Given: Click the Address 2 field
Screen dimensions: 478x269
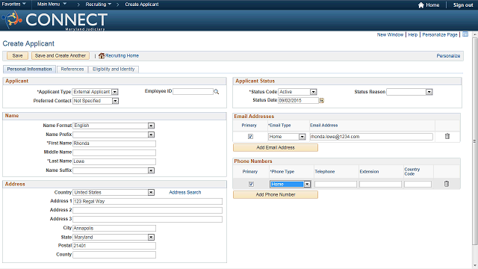Looking at the screenshot, I should [x=148, y=210].
